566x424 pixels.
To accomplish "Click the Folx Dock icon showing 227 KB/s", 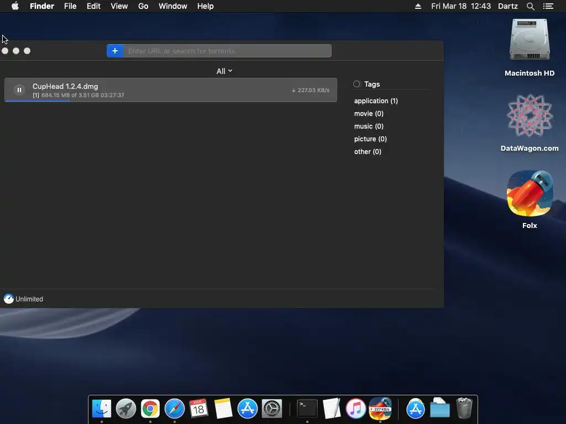I will (x=380, y=409).
